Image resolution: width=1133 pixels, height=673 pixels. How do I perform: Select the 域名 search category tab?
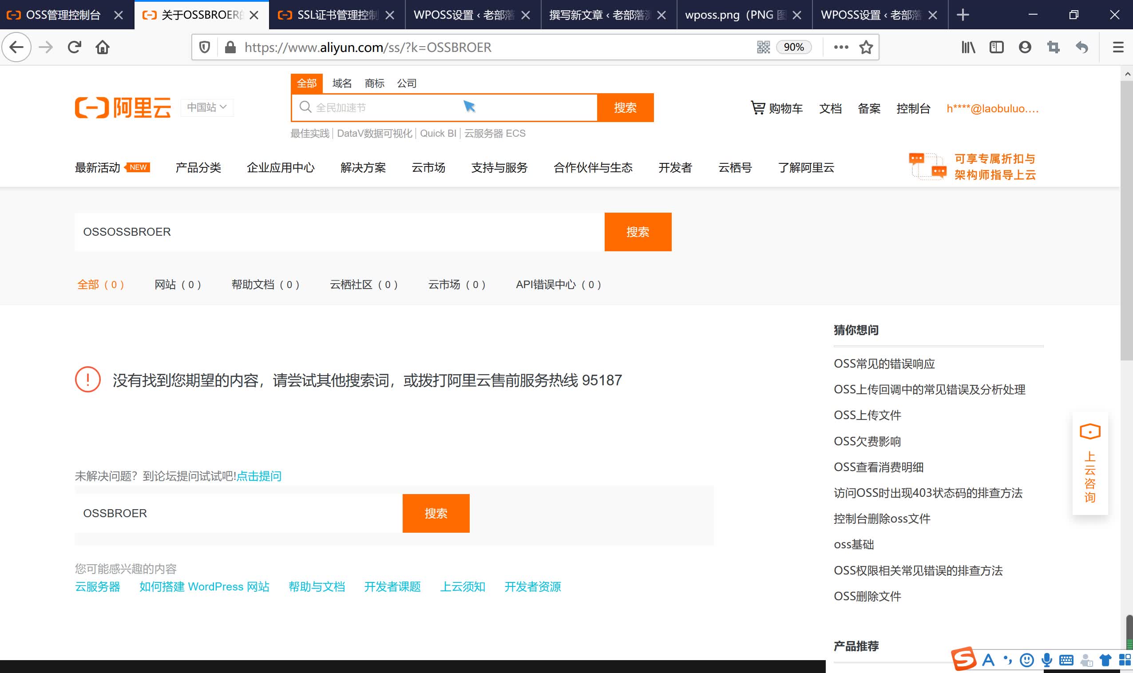[x=342, y=83]
